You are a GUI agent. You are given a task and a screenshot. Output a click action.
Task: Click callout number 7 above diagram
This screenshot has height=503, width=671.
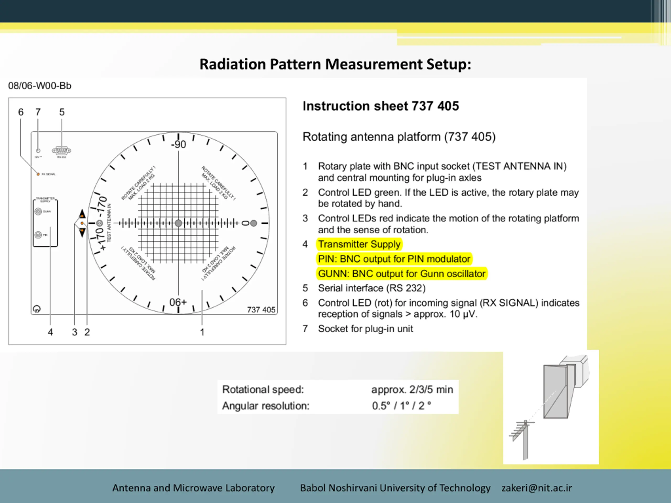38,112
